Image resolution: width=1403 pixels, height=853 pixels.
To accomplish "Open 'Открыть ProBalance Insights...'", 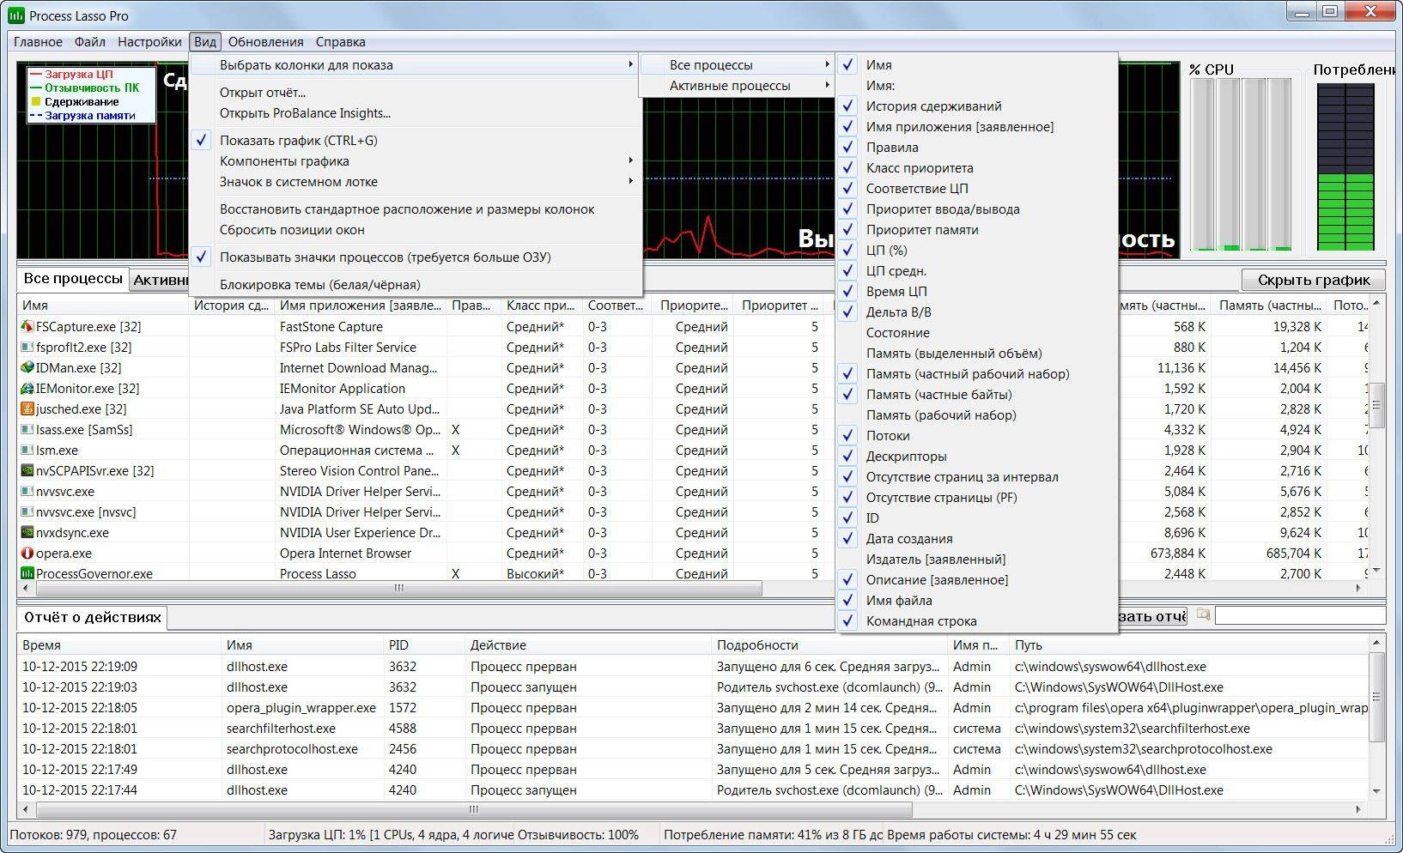I will pos(416,112).
